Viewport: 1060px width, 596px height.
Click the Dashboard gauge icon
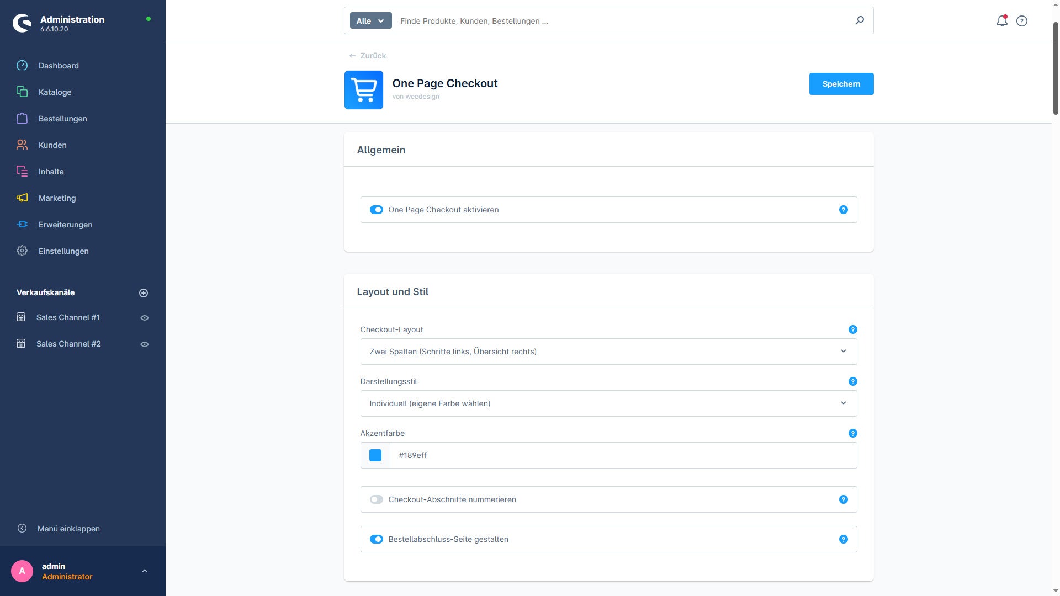[22, 66]
